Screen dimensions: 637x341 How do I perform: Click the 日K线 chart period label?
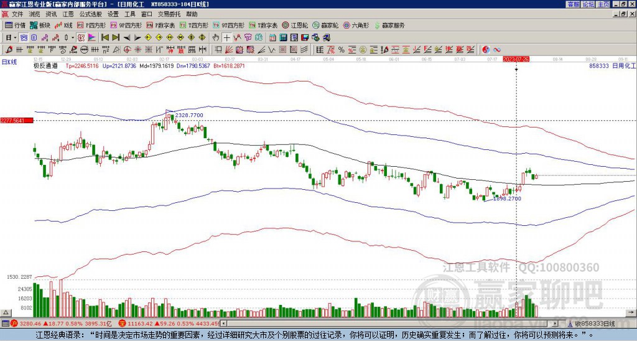pyautogui.click(x=9, y=62)
